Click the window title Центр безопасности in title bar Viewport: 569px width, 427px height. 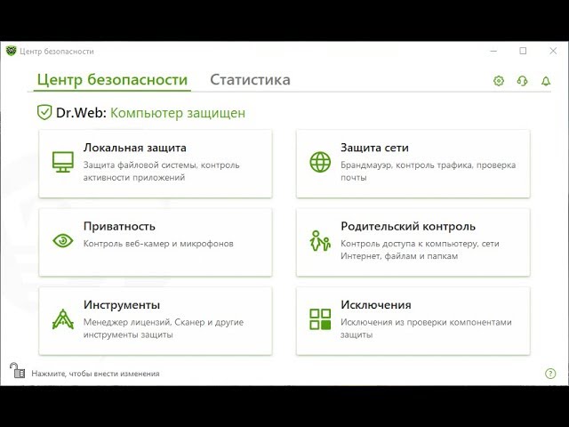(x=57, y=52)
